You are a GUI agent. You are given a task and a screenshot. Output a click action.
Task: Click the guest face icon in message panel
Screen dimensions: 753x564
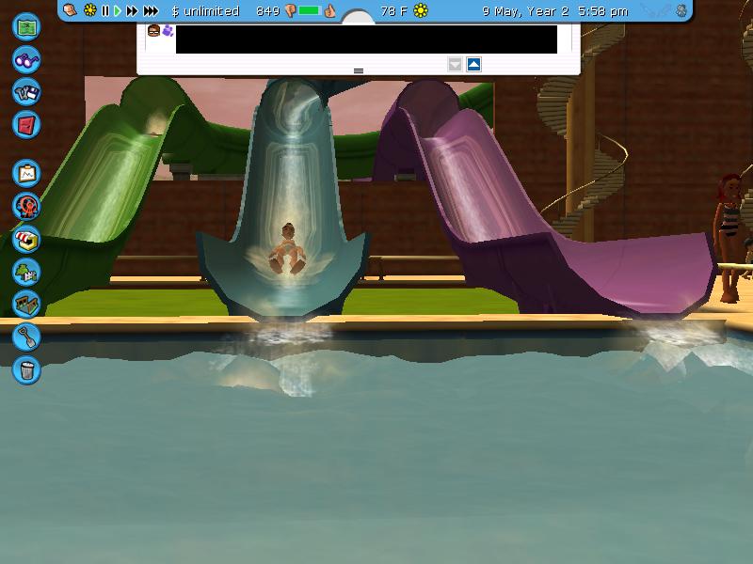[x=153, y=31]
